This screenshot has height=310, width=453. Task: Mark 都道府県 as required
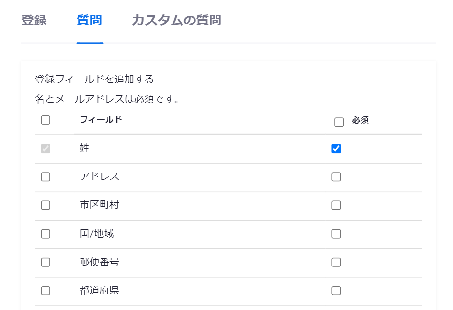click(336, 290)
